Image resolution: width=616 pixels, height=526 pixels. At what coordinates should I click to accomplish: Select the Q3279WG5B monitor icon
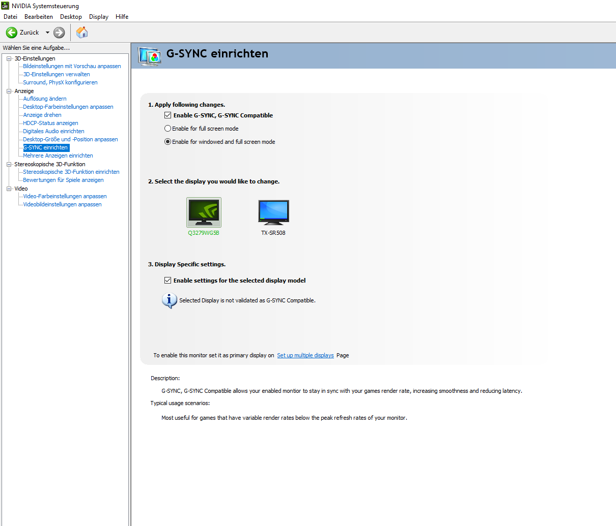click(204, 212)
